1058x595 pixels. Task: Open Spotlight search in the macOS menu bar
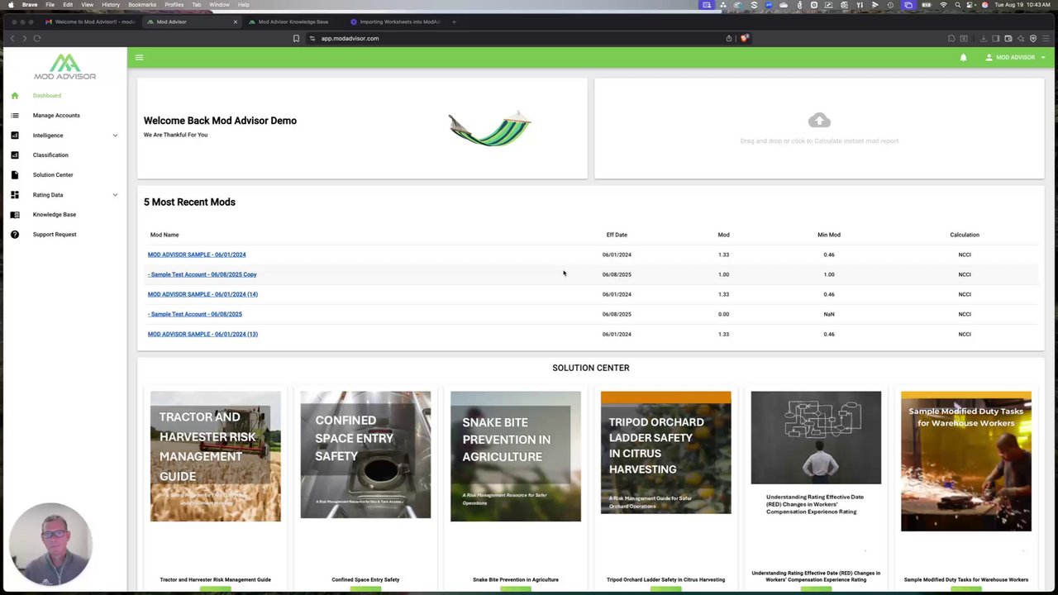pos(957,5)
